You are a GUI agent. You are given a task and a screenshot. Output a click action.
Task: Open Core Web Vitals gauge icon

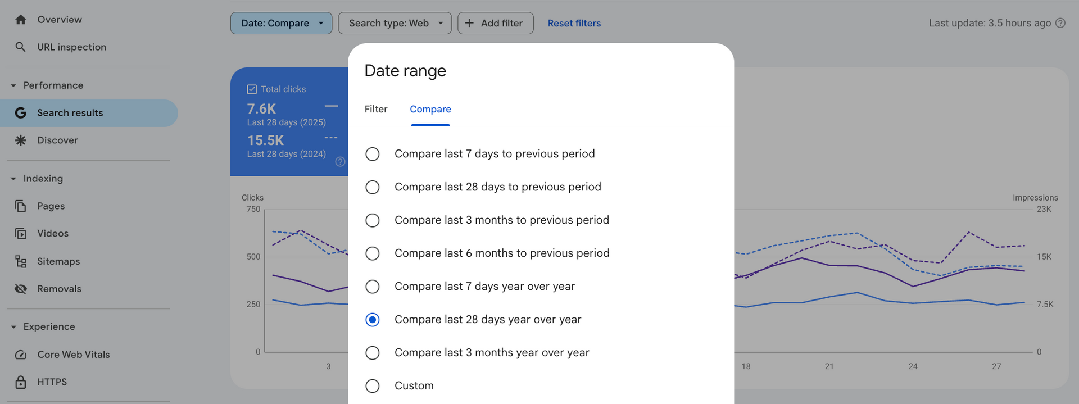pos(21,355)
